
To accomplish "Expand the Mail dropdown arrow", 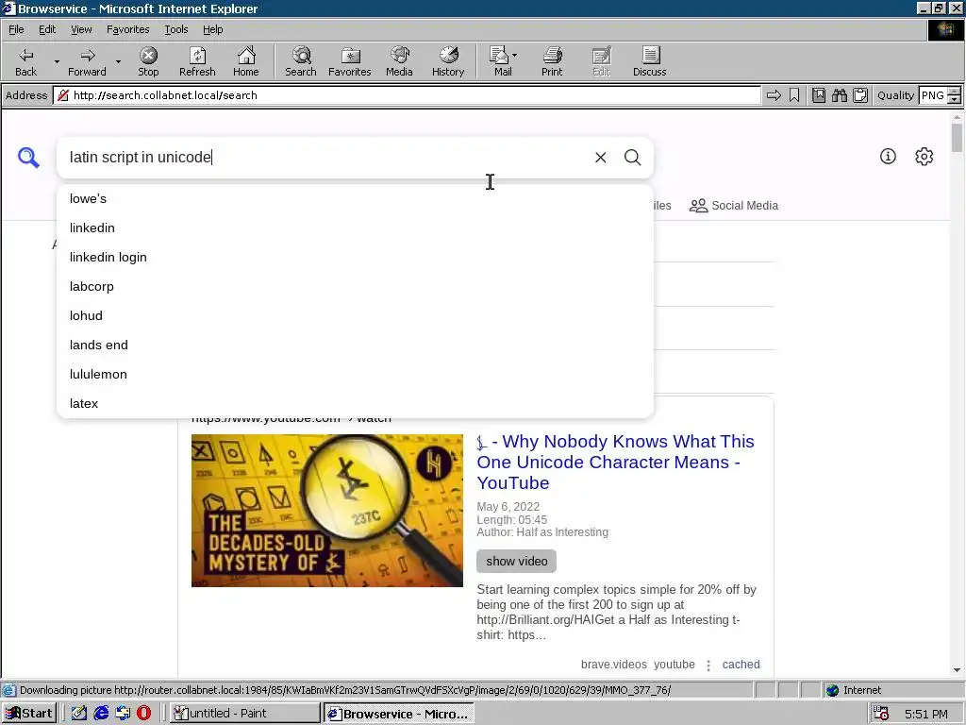I will 515,56.
